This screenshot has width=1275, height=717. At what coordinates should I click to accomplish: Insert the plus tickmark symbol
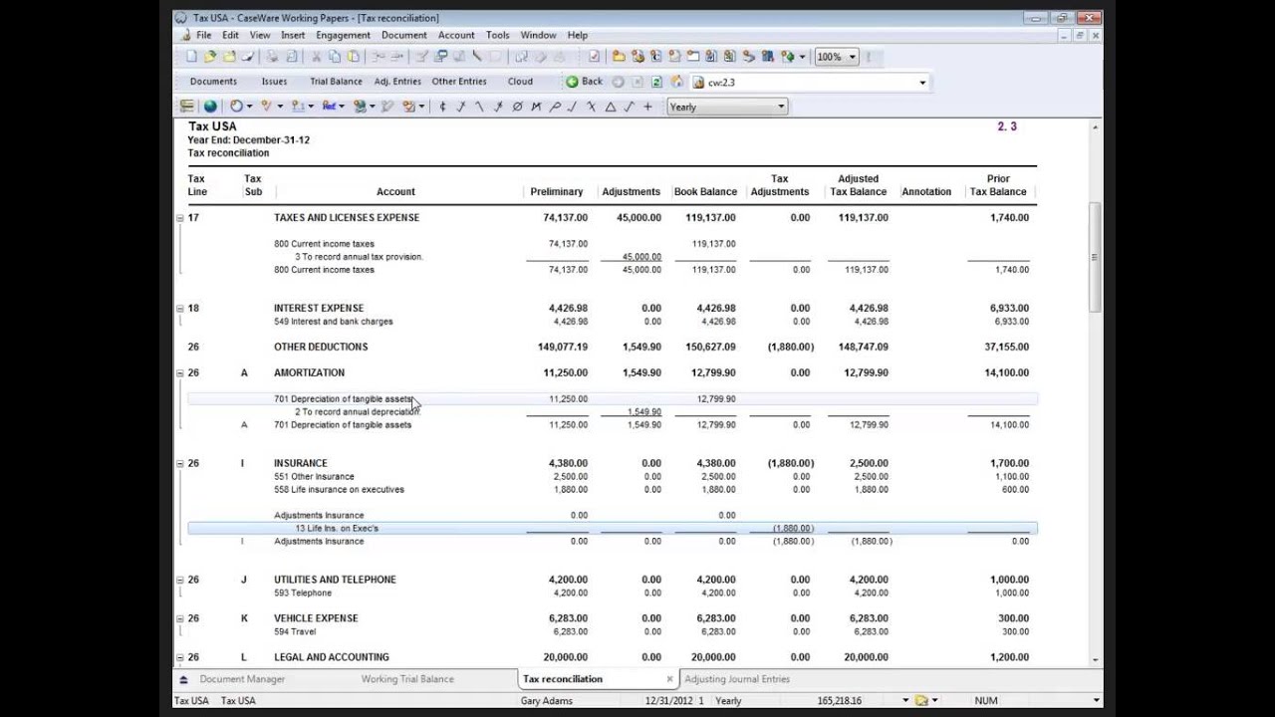pos(647,107)
